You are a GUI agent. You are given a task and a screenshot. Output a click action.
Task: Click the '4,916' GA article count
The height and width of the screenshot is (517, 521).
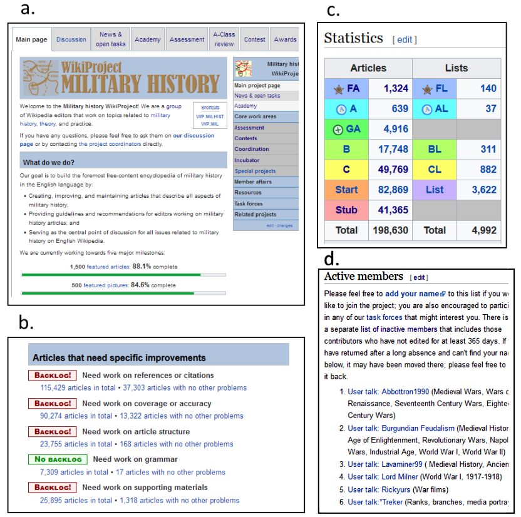pyautogui.click(x=396, y=129)
